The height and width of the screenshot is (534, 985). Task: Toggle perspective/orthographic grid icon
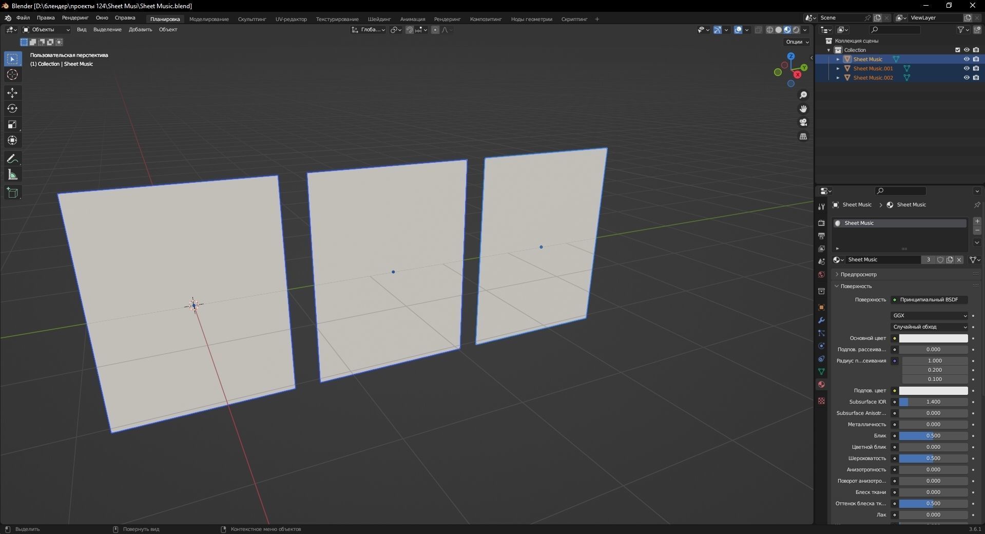(803, 137)
